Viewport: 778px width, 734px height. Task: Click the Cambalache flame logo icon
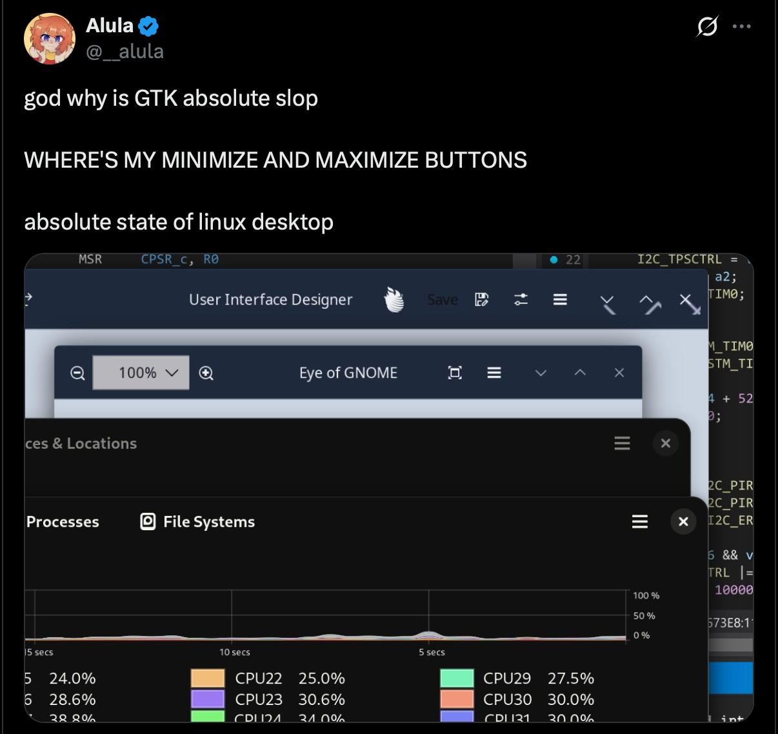coord(394,300)
